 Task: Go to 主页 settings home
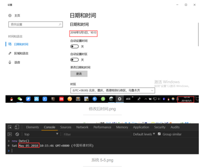pos(17,15)
